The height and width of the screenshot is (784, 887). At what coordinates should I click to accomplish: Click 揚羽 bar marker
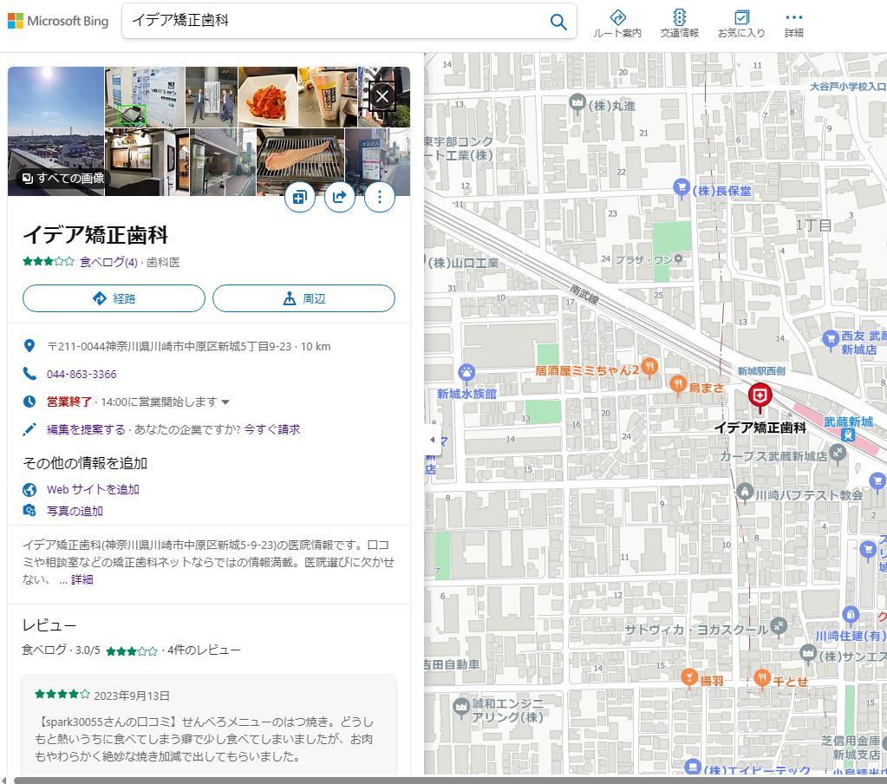688,677
